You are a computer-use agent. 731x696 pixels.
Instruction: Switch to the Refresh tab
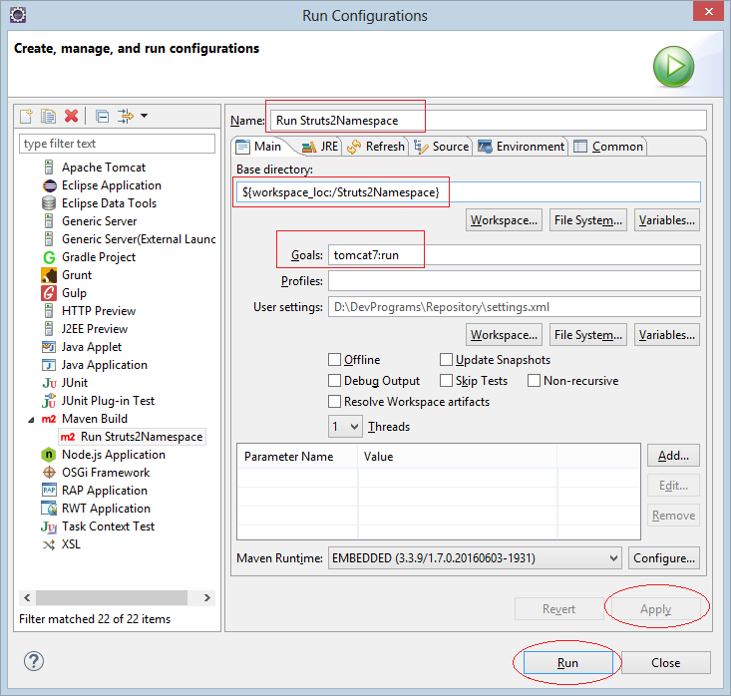(x=376, y=147)
